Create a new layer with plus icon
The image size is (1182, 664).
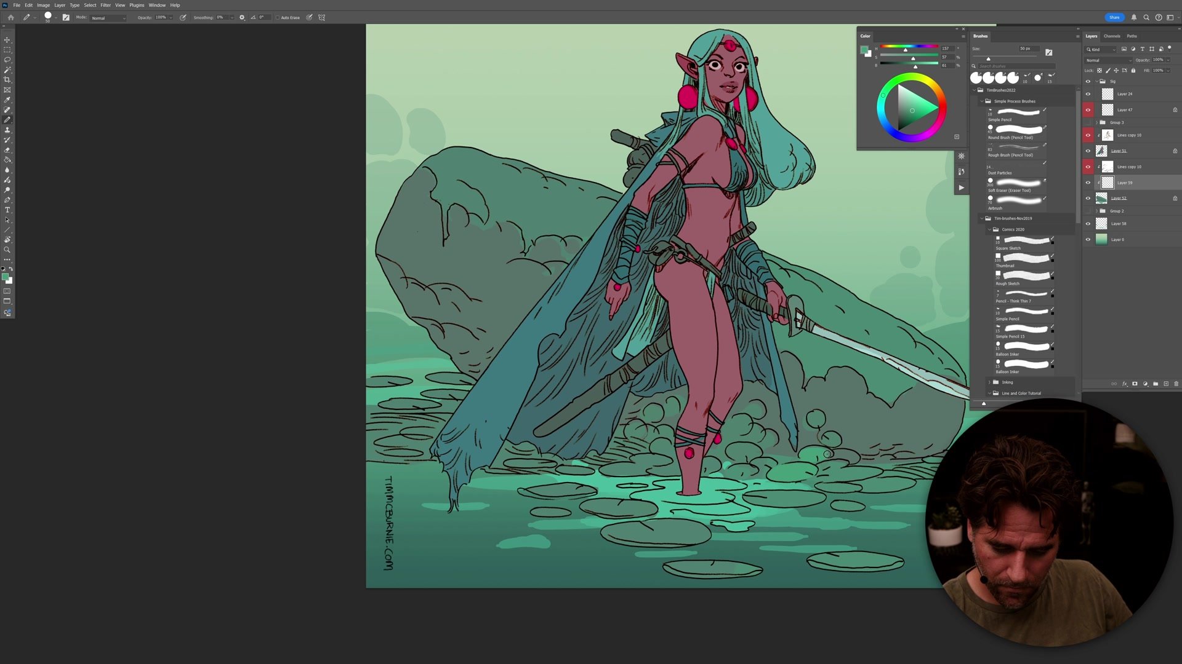[x=1166, y=384]
